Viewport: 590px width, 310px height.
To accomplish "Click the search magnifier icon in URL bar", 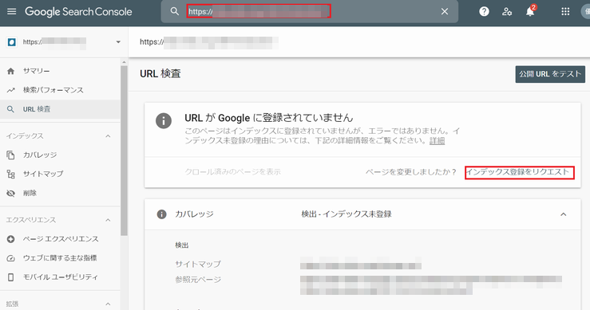I will click(175, 12).
